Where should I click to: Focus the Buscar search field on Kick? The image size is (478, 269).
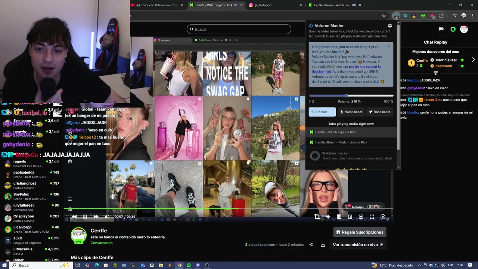pos(239,29)
